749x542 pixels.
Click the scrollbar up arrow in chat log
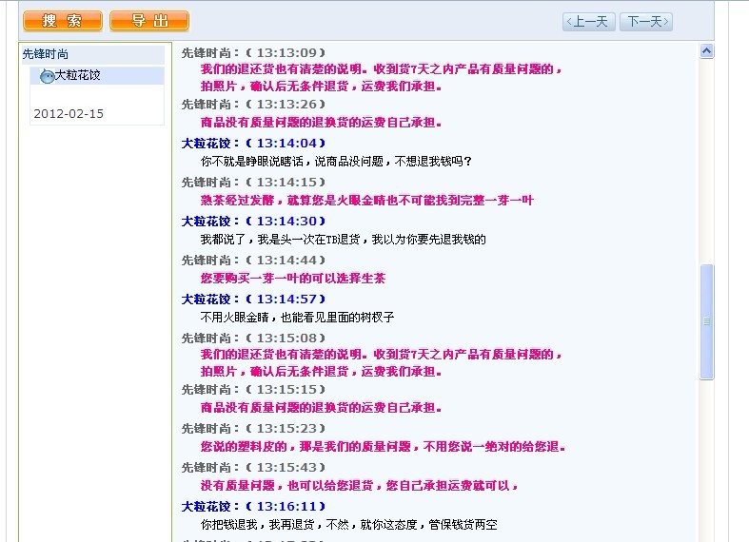pyautogui.click(x=706, y=51)
